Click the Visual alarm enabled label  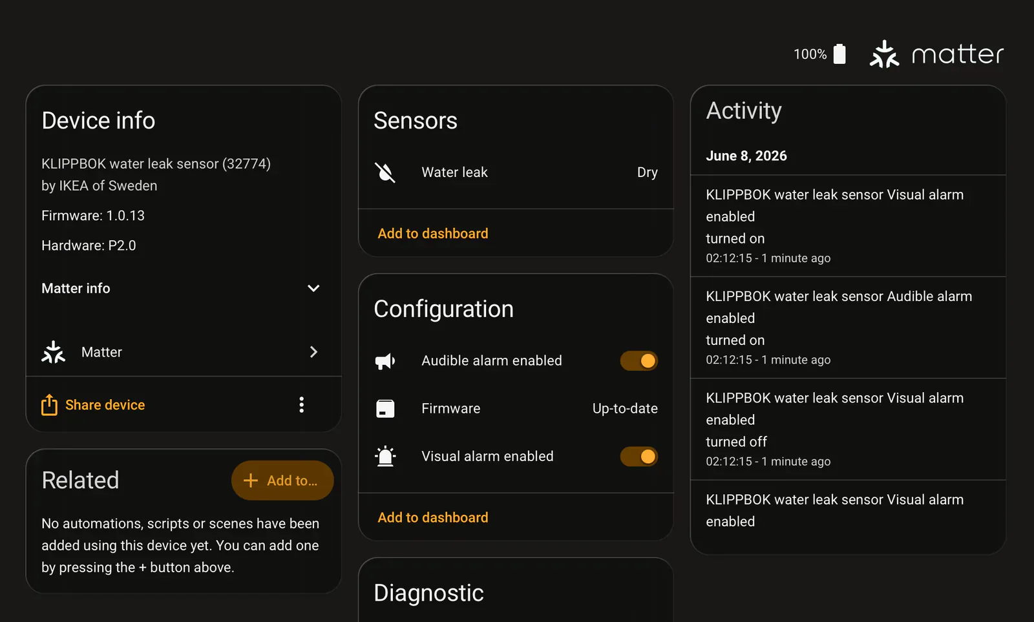(487, 457)
